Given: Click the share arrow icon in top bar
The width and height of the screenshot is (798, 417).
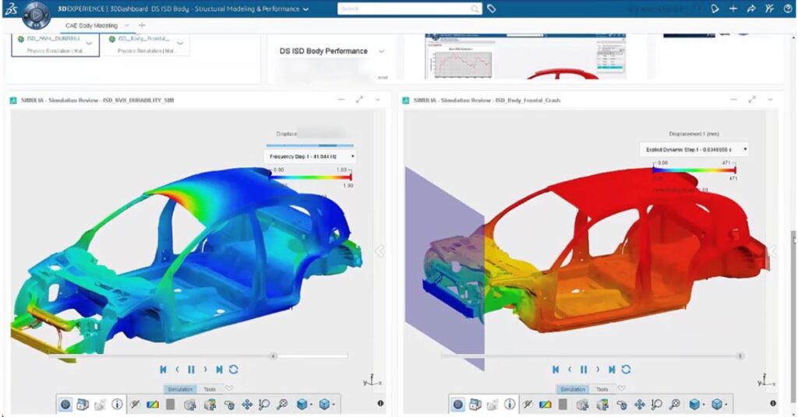Looking at the screenshot, I should point(751,9).
